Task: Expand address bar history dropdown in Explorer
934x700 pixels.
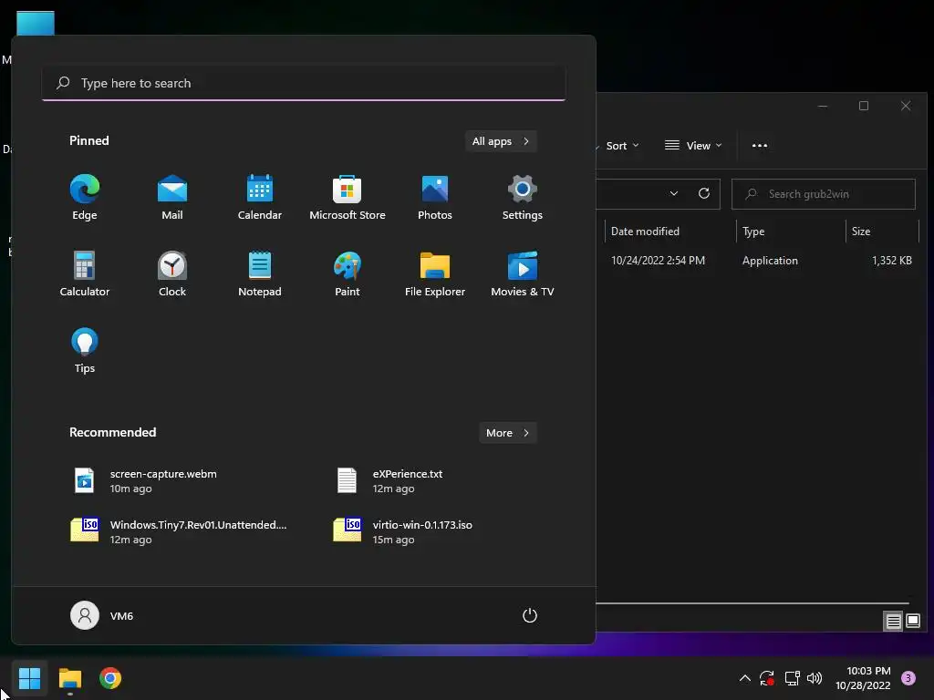Action: (674, 193)
